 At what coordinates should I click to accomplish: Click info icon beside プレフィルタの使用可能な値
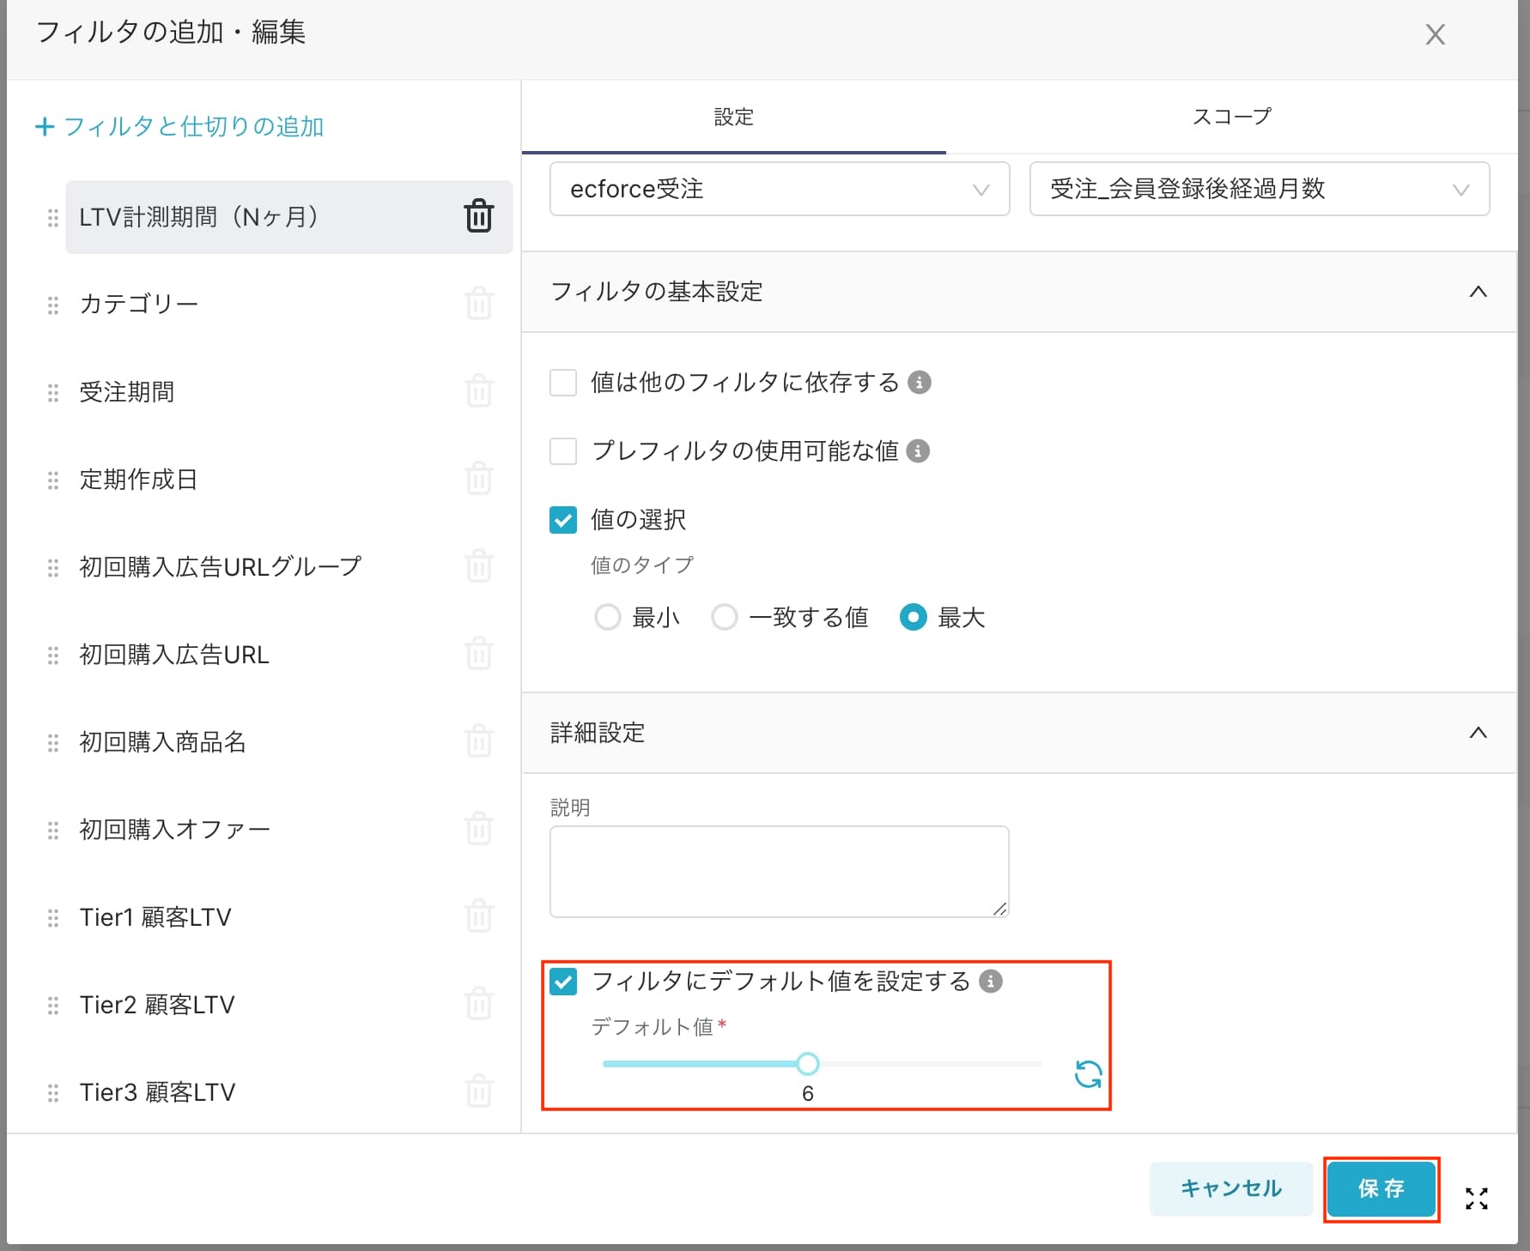click(x=918, y=450)
